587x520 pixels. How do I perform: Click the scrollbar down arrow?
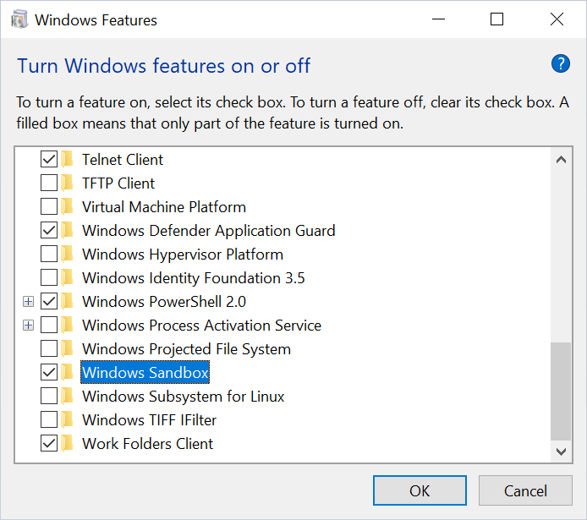[x=561, y=452]
